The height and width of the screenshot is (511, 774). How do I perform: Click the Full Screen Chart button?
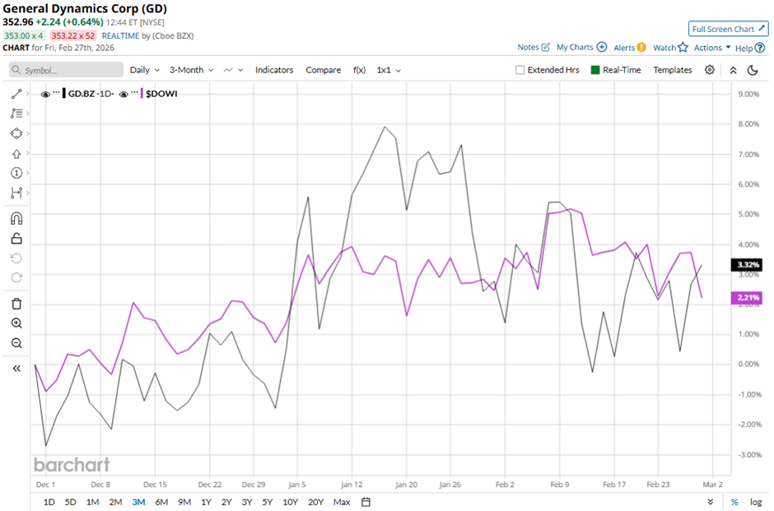click(x=728, y=29)
